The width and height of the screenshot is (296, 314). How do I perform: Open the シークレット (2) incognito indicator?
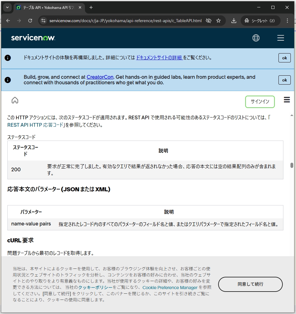(260, 21)
